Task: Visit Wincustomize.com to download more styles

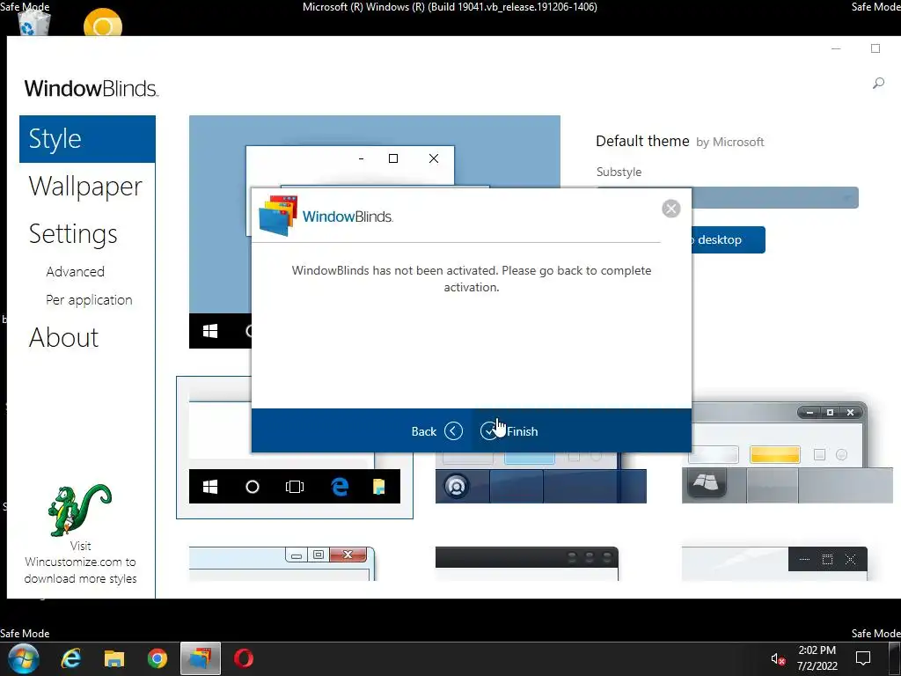Action: point(80,562)
